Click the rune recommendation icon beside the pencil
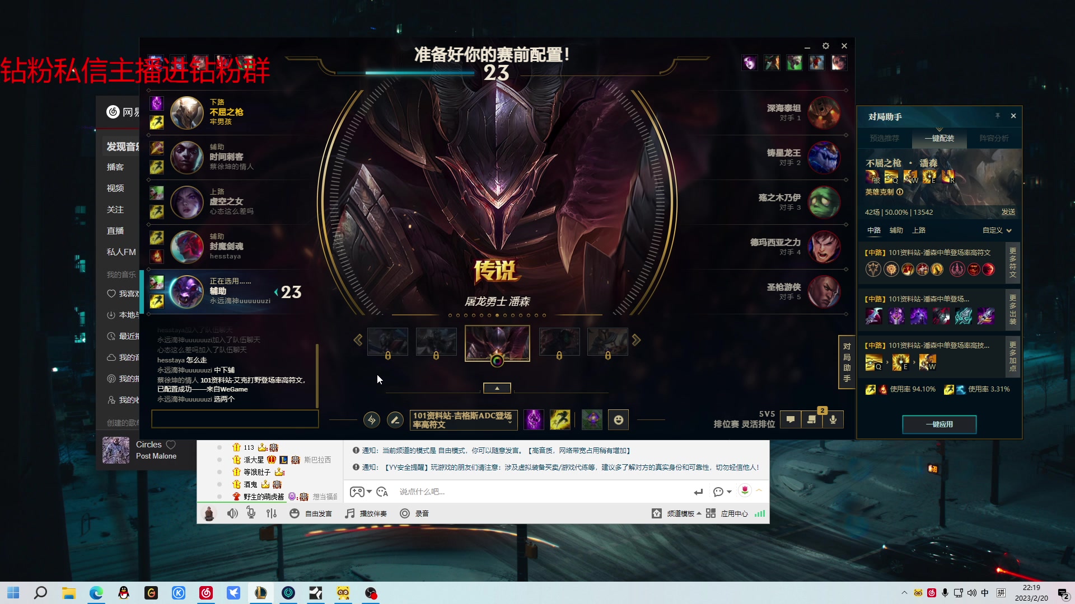 coord(372,420)
